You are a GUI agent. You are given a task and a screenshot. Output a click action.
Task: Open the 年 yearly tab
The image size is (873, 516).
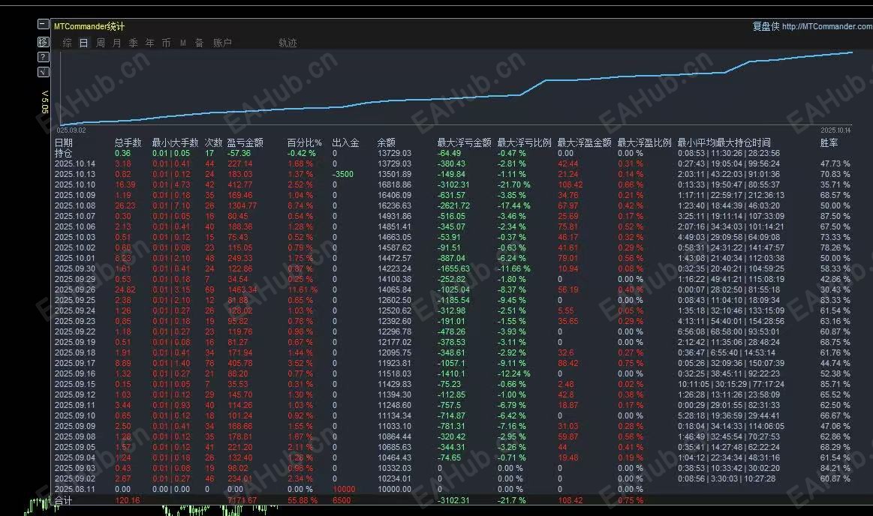pyautogui.click(x=150, y=43)
